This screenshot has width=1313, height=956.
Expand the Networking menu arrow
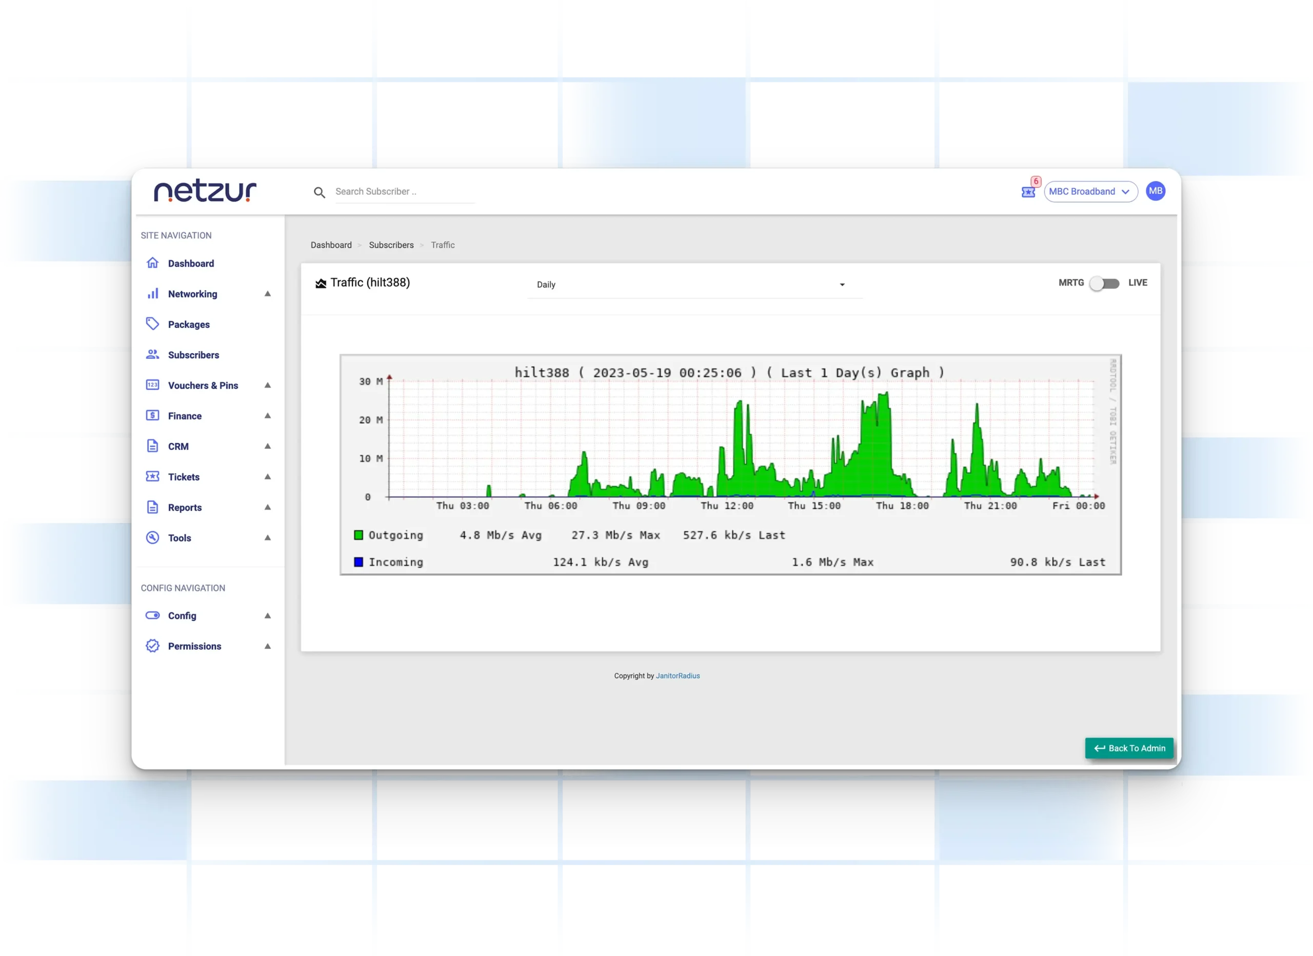pyautogui.click(x=267, y=293)
